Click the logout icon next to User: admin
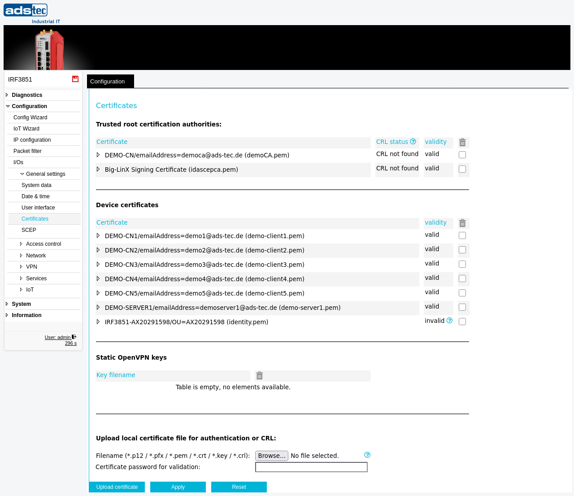574x496 pixels. coord(74,337)
